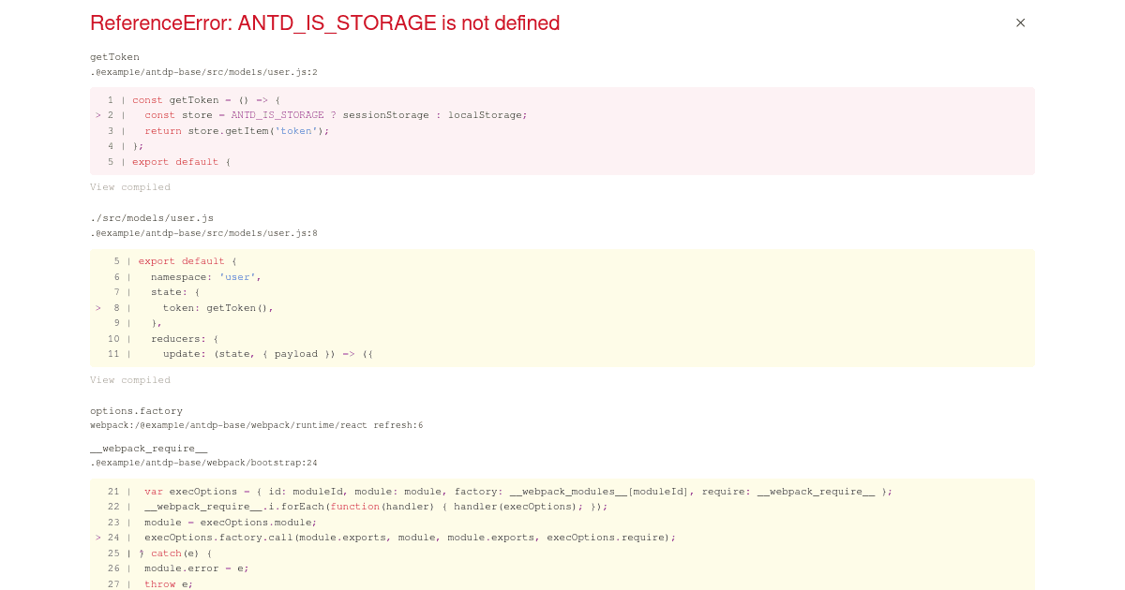The height and width of the screenshot is (590, 1125).
Task: Click the highlighted line 2 with ANTD_IS_STORAGE
Action: (337, 114)
